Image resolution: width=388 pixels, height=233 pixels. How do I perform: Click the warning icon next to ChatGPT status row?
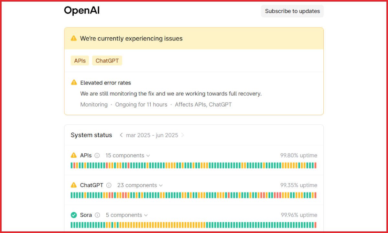(x=74, y=185)
